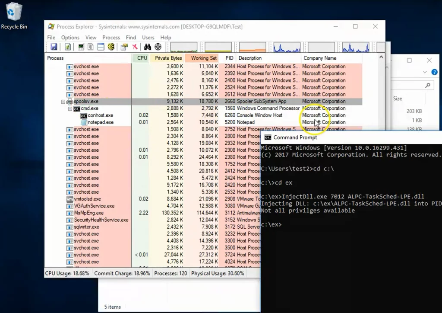The width and height of the screenshot is (442, 313).
Task: Click the Command Prompt title bar icon
Action: [x=268, y=137]
